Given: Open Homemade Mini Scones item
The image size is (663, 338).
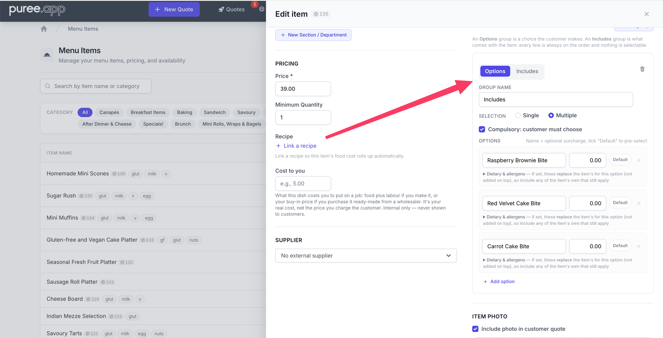Looking at the screenshot, I should coord(78,174).
